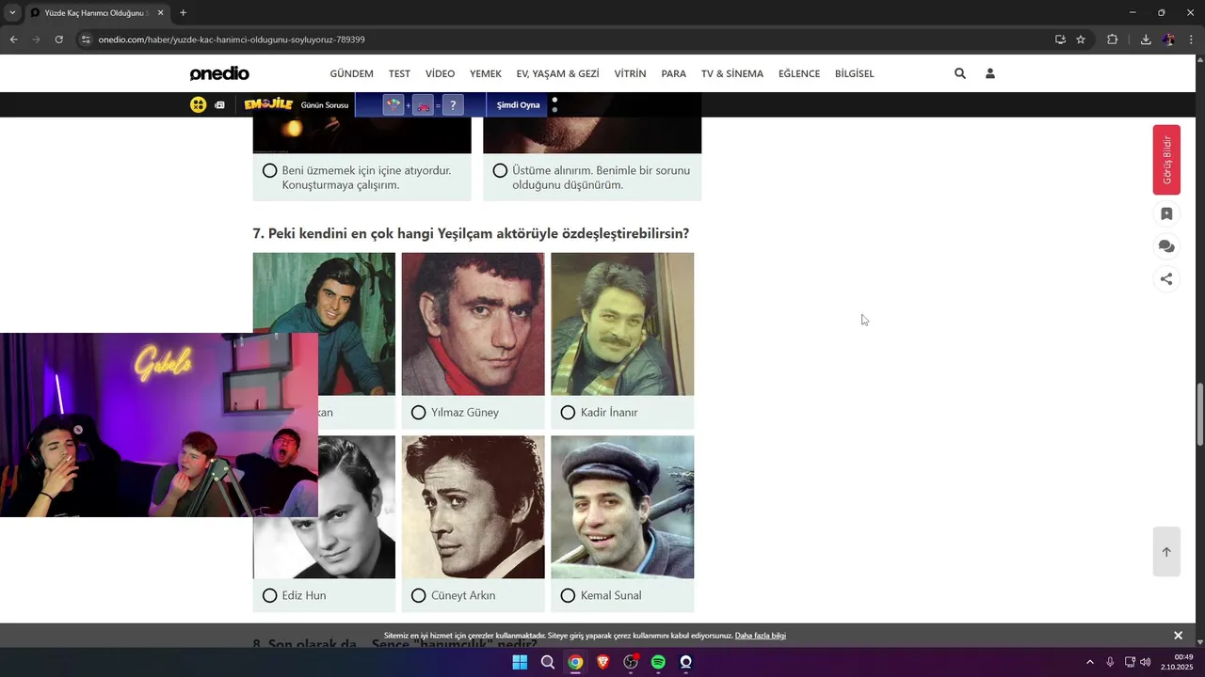Show hidden system tray icons
The height and width of the screenshot is (677, 1205).
coord(1090,662)
